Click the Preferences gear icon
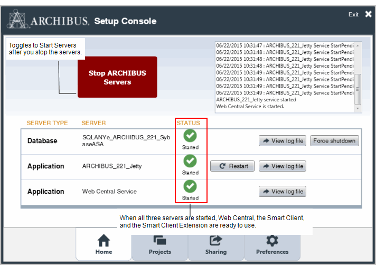This screenshot has height=265, width=376. 272,240
